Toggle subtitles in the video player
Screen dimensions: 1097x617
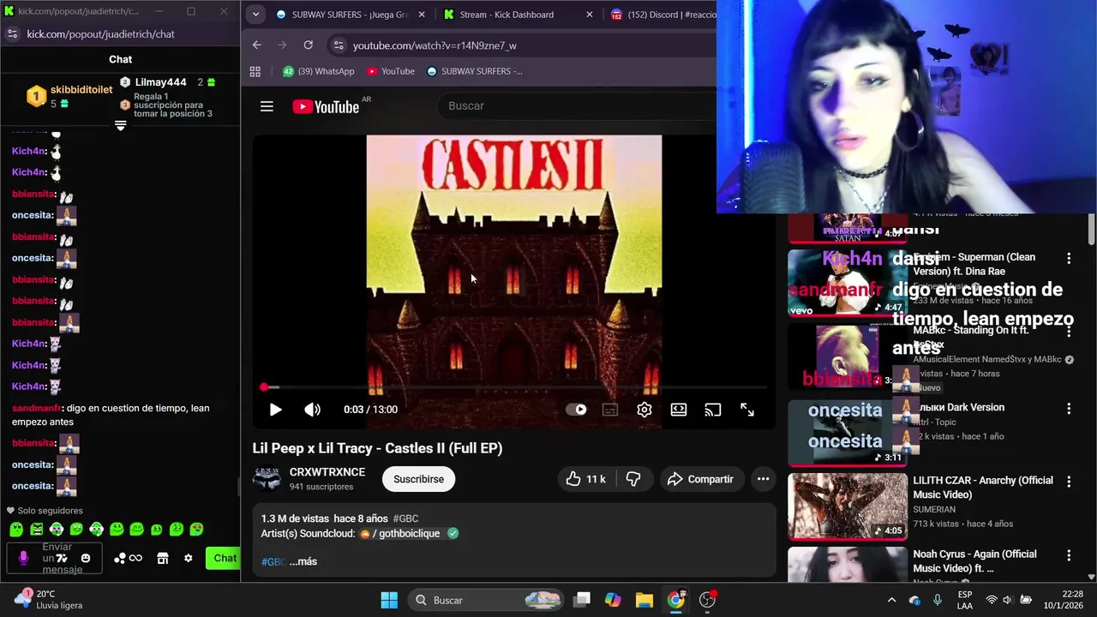(x=610, y=410)
